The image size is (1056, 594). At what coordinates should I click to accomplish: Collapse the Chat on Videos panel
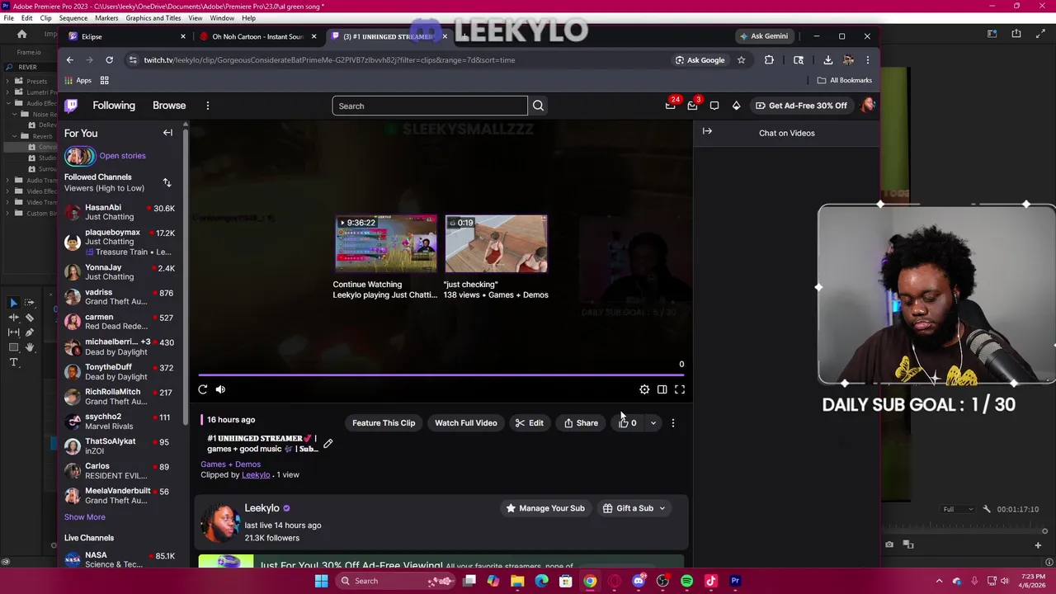[707, 131]
